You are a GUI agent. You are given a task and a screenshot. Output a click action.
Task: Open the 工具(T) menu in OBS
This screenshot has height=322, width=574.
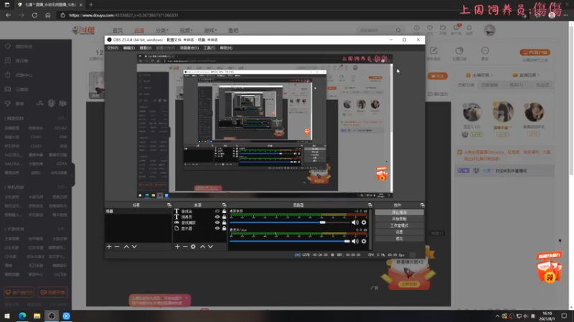click(x=210, y=48)
